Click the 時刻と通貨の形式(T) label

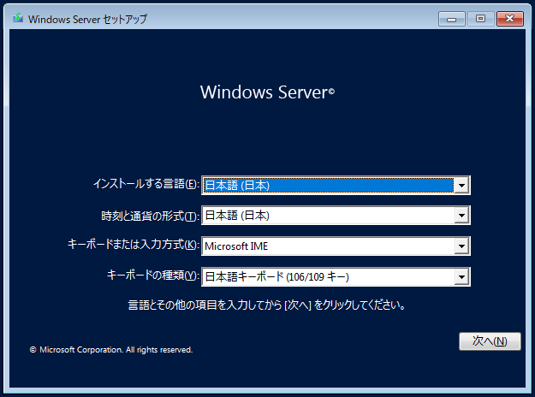point(150,216)
